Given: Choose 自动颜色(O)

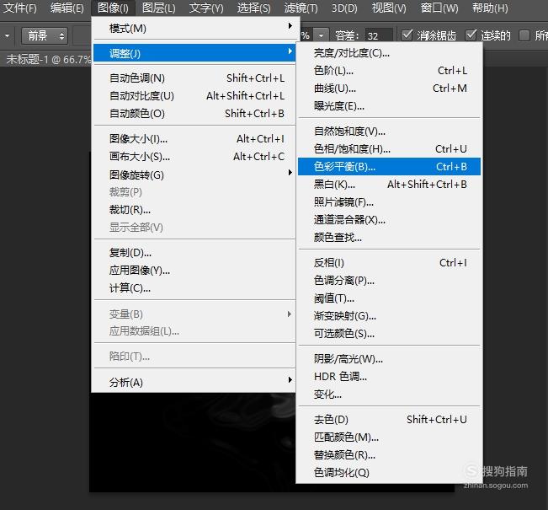Looking at the screenshot, I should (x=194, y=114).
